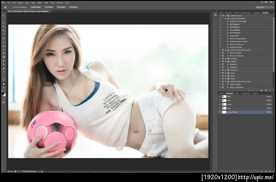Image resolution: width=276 pixels, height=182 pixels.
Task: Toggle visibility of the RGB channel
Action: [220, 97]
